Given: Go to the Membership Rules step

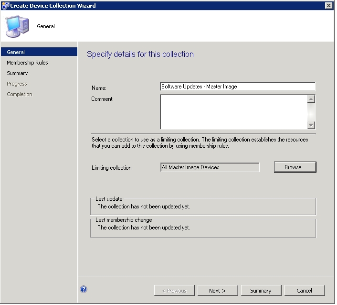Looking at the screenshot, I should pyautogui.click(x=27, y=63).
